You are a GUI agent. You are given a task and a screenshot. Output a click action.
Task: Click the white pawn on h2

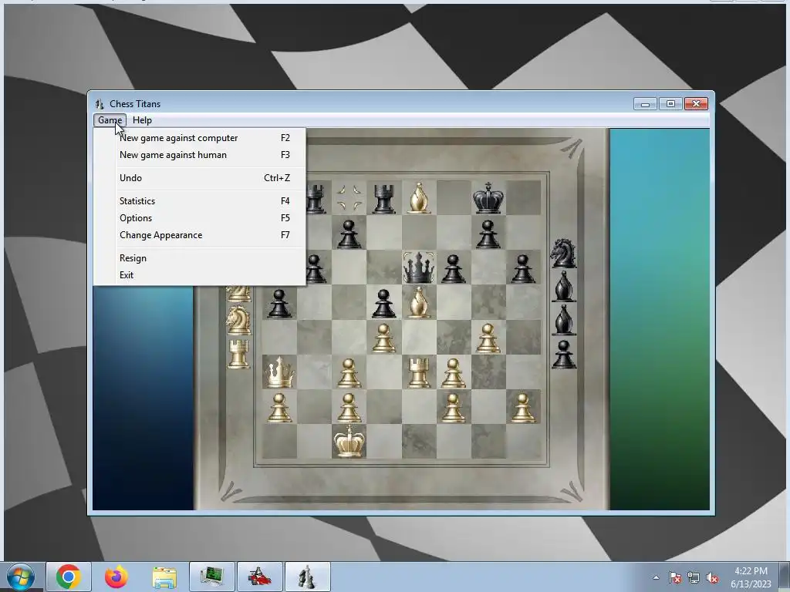coord(523,407)
